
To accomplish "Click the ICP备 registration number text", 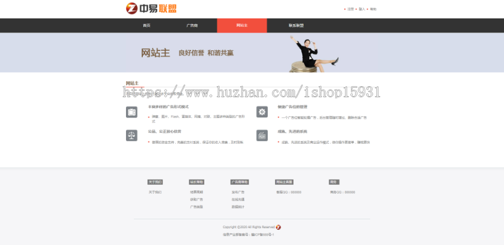I will point(248,235).
